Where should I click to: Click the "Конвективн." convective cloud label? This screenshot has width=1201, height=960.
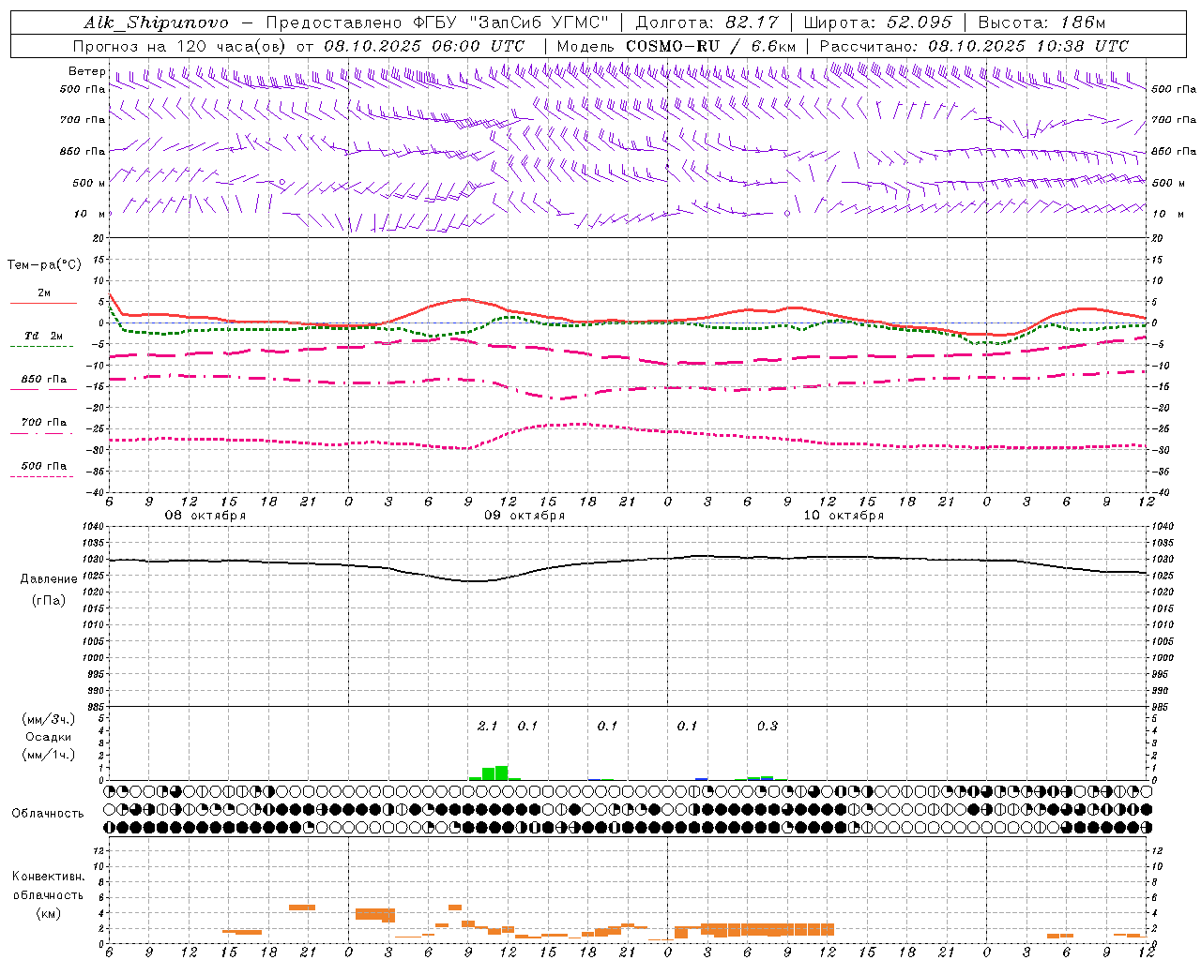coord(48,877)
